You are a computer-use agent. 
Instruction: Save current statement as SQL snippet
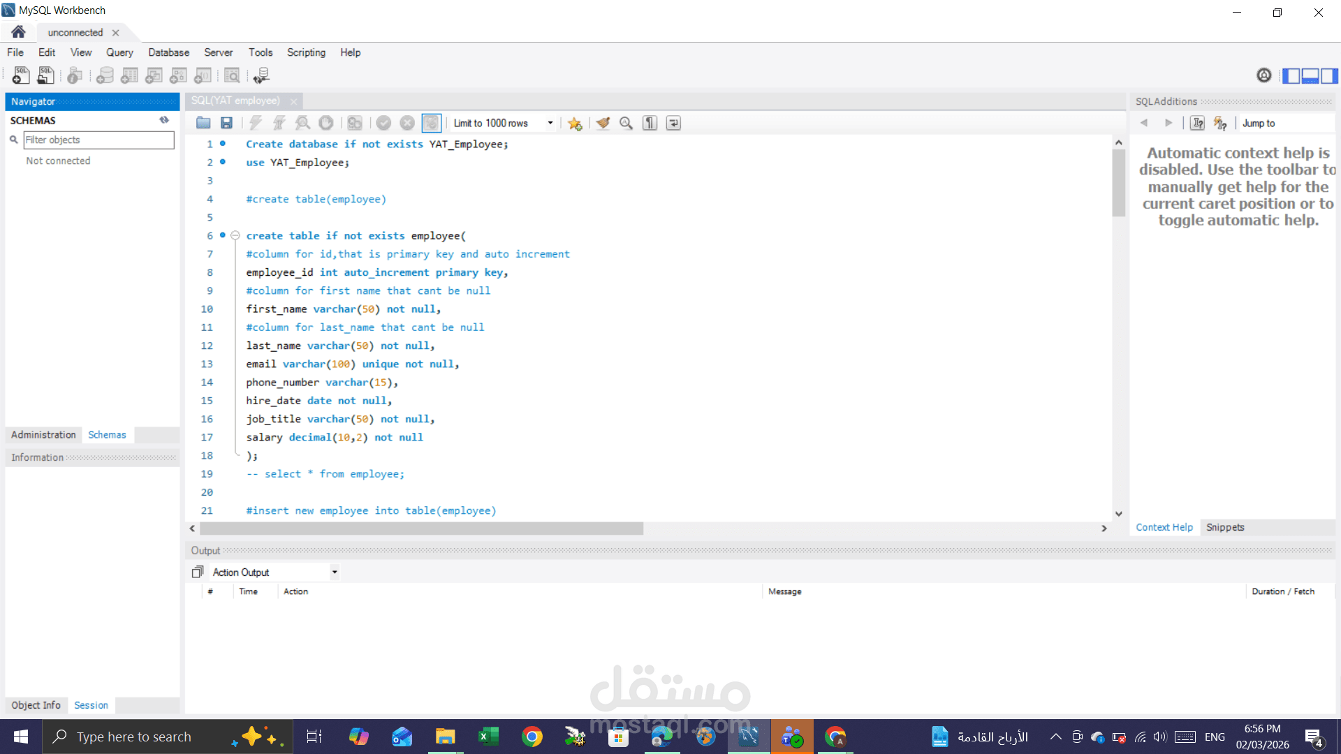click(575, 123)
